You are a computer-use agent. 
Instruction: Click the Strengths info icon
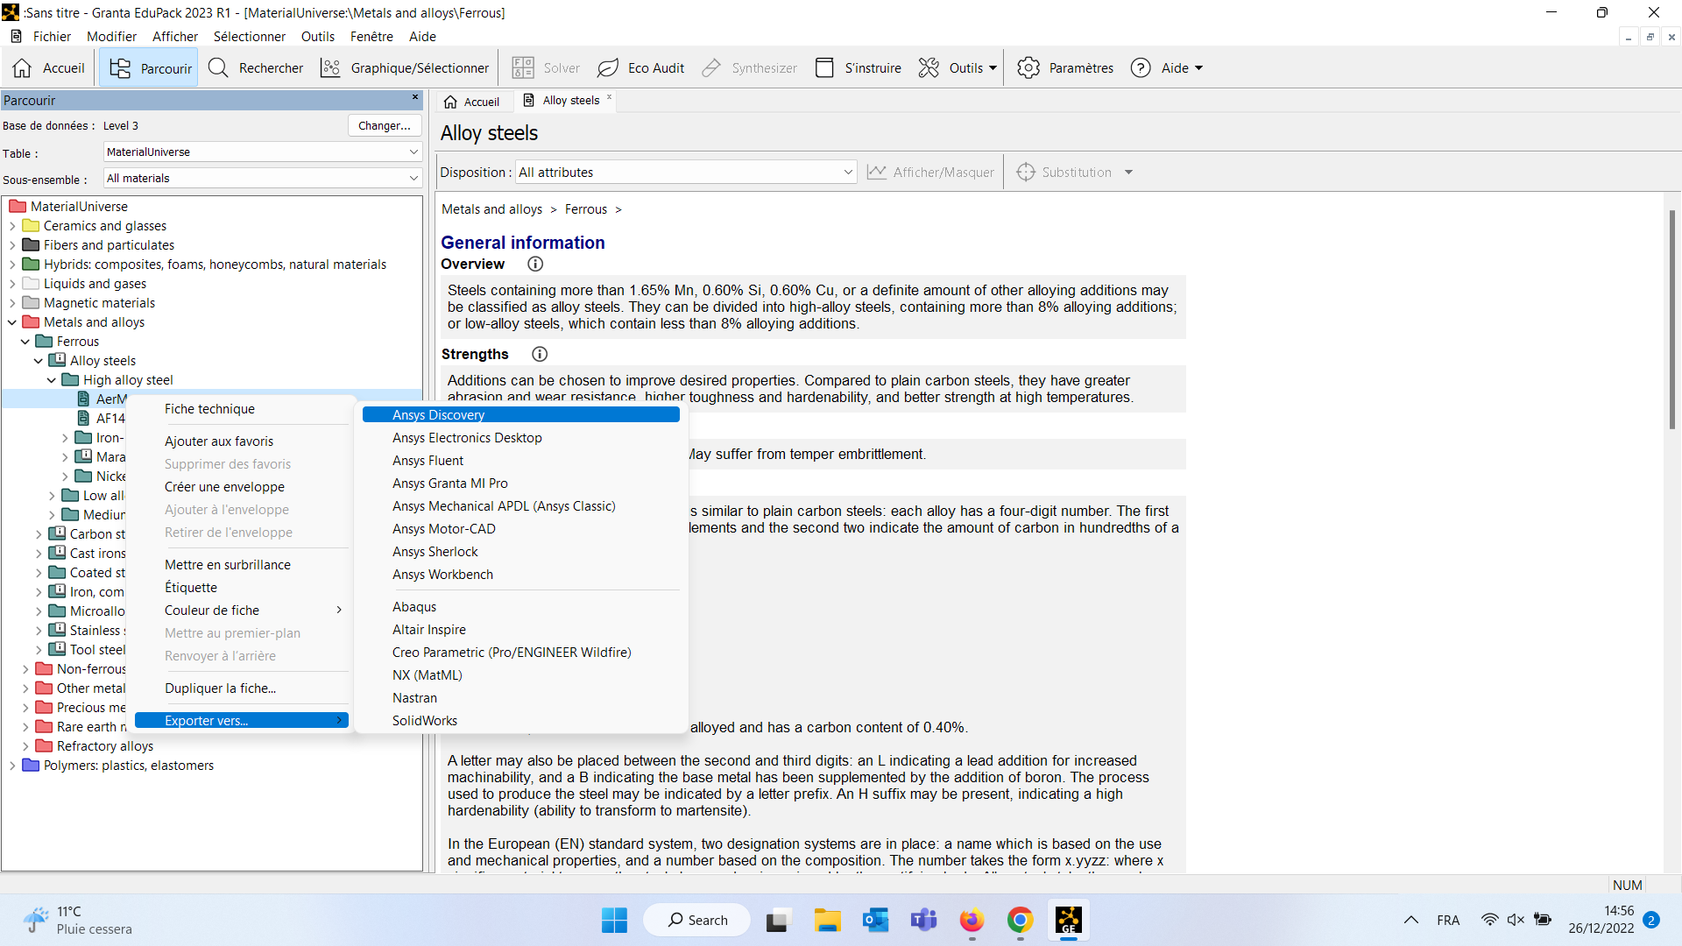coord(540,355)
